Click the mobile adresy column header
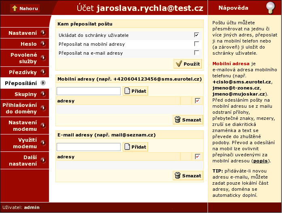The width and height of the screenshot is (282, 213). [66, 101]
